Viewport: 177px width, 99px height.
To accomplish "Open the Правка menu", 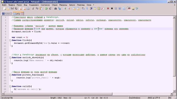I will [x=12, y=5].
